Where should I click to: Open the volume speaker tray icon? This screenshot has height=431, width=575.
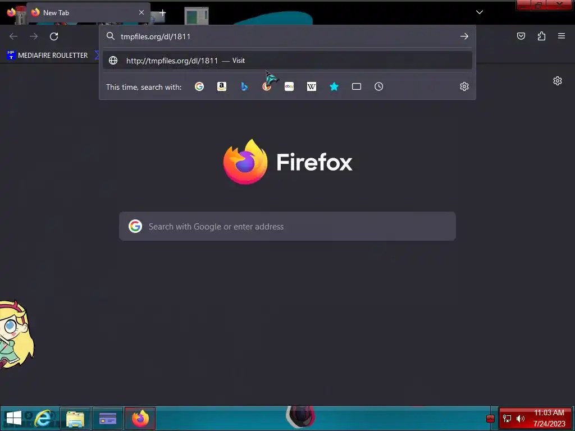click(521, 419)
